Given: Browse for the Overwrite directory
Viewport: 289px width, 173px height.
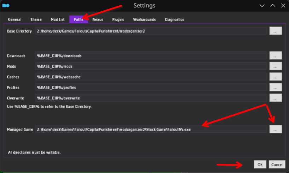Looking at the screenshot, I should tap(275, 98).
